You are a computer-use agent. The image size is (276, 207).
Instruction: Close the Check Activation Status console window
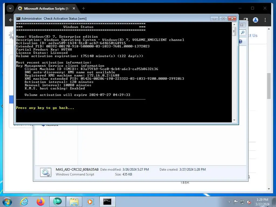pos(232,19)
